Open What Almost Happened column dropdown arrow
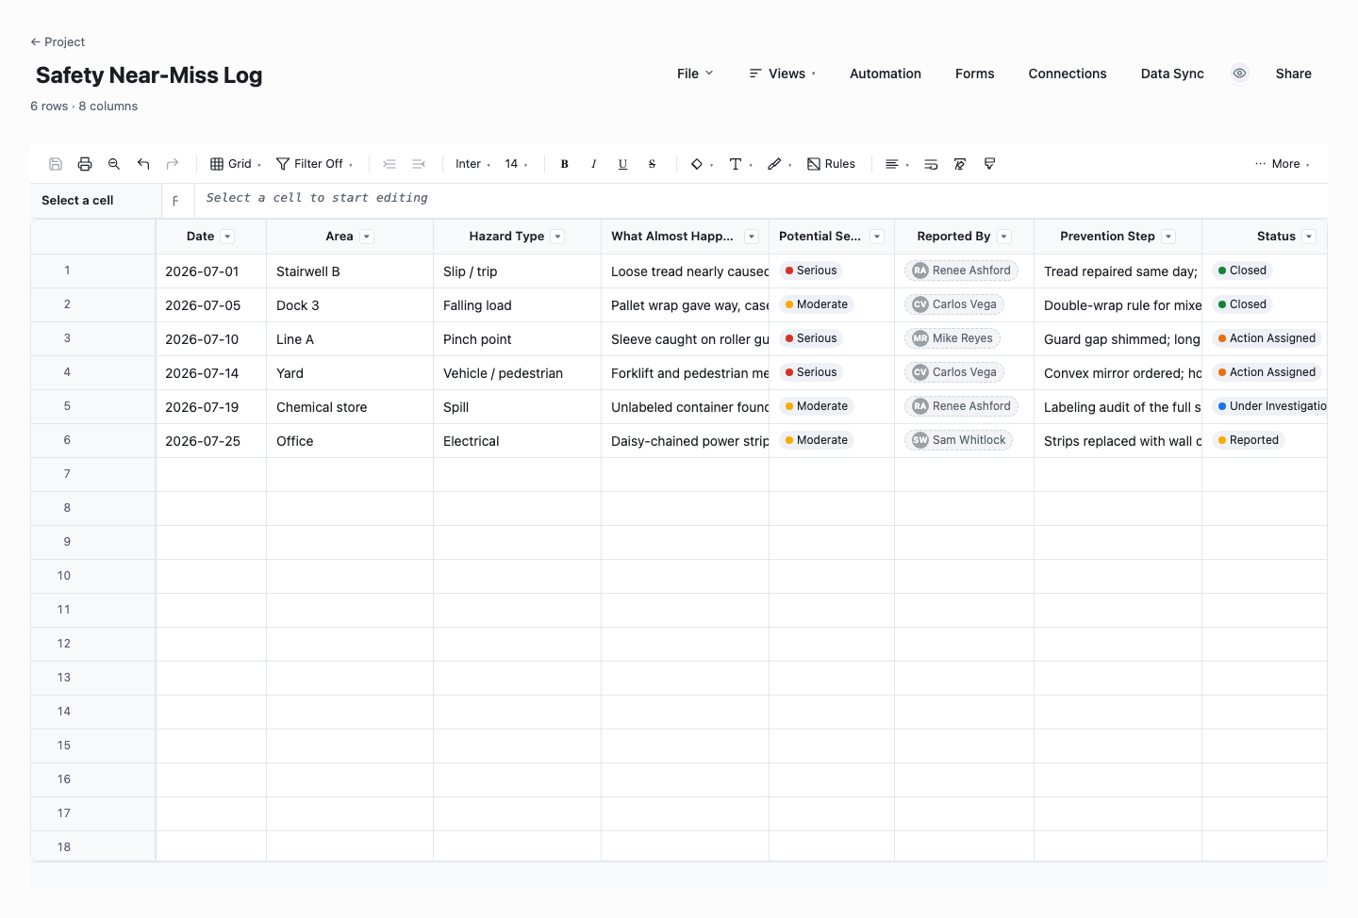 click(752, 237)
